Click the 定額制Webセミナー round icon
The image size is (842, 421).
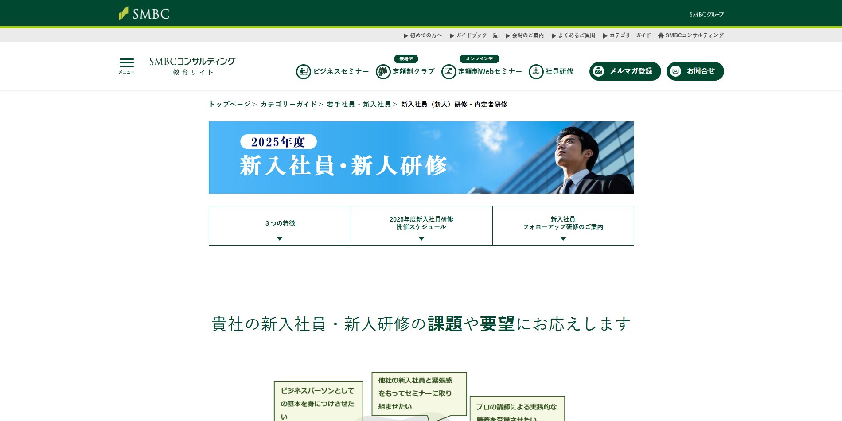tap(448, 71)
